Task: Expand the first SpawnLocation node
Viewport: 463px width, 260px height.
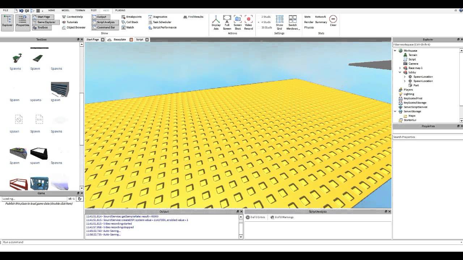Action: pos(404,77)
